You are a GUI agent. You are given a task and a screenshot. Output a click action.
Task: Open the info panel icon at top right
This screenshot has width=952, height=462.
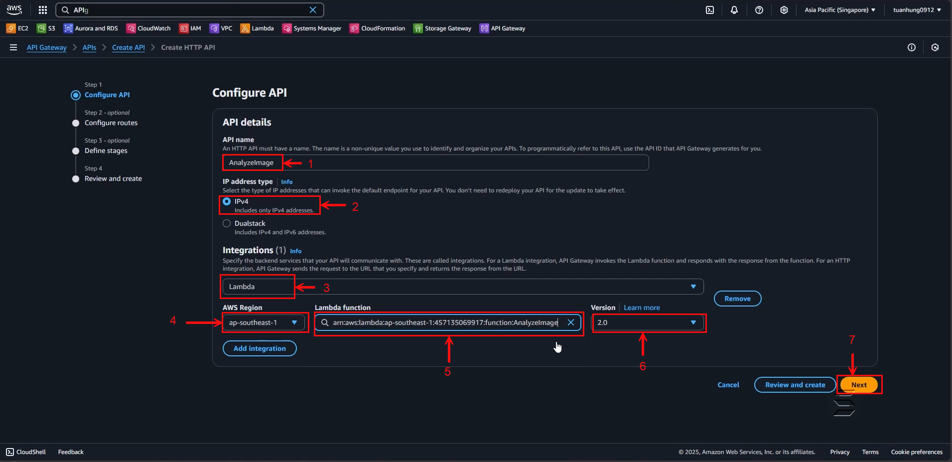(912, 47)
